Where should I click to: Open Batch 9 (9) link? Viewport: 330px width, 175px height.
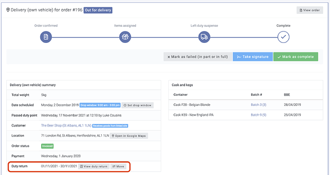(x=258, y=115)
